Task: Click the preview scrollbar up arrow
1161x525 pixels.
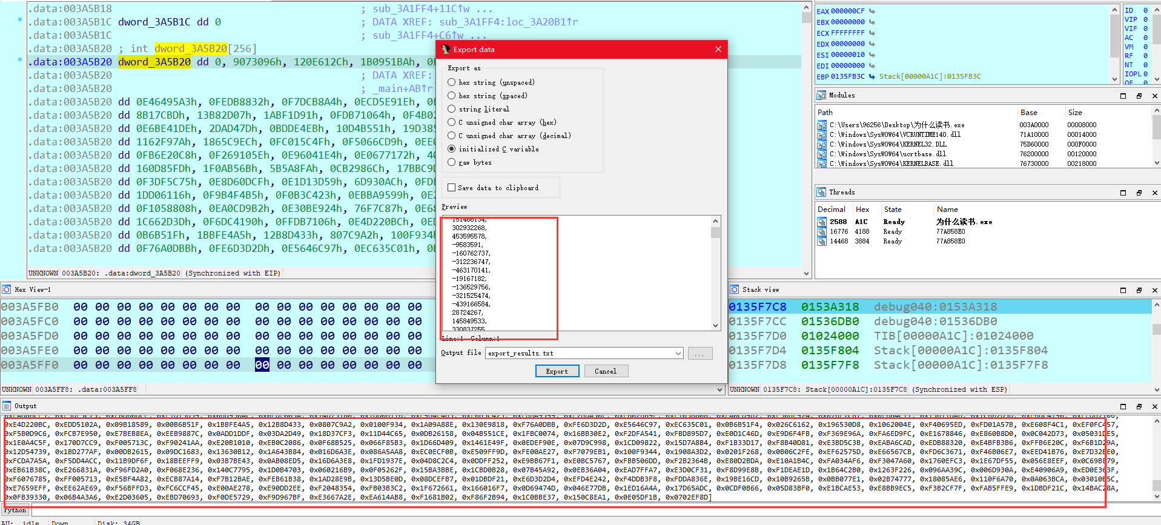Action: (x=715, y=221)
